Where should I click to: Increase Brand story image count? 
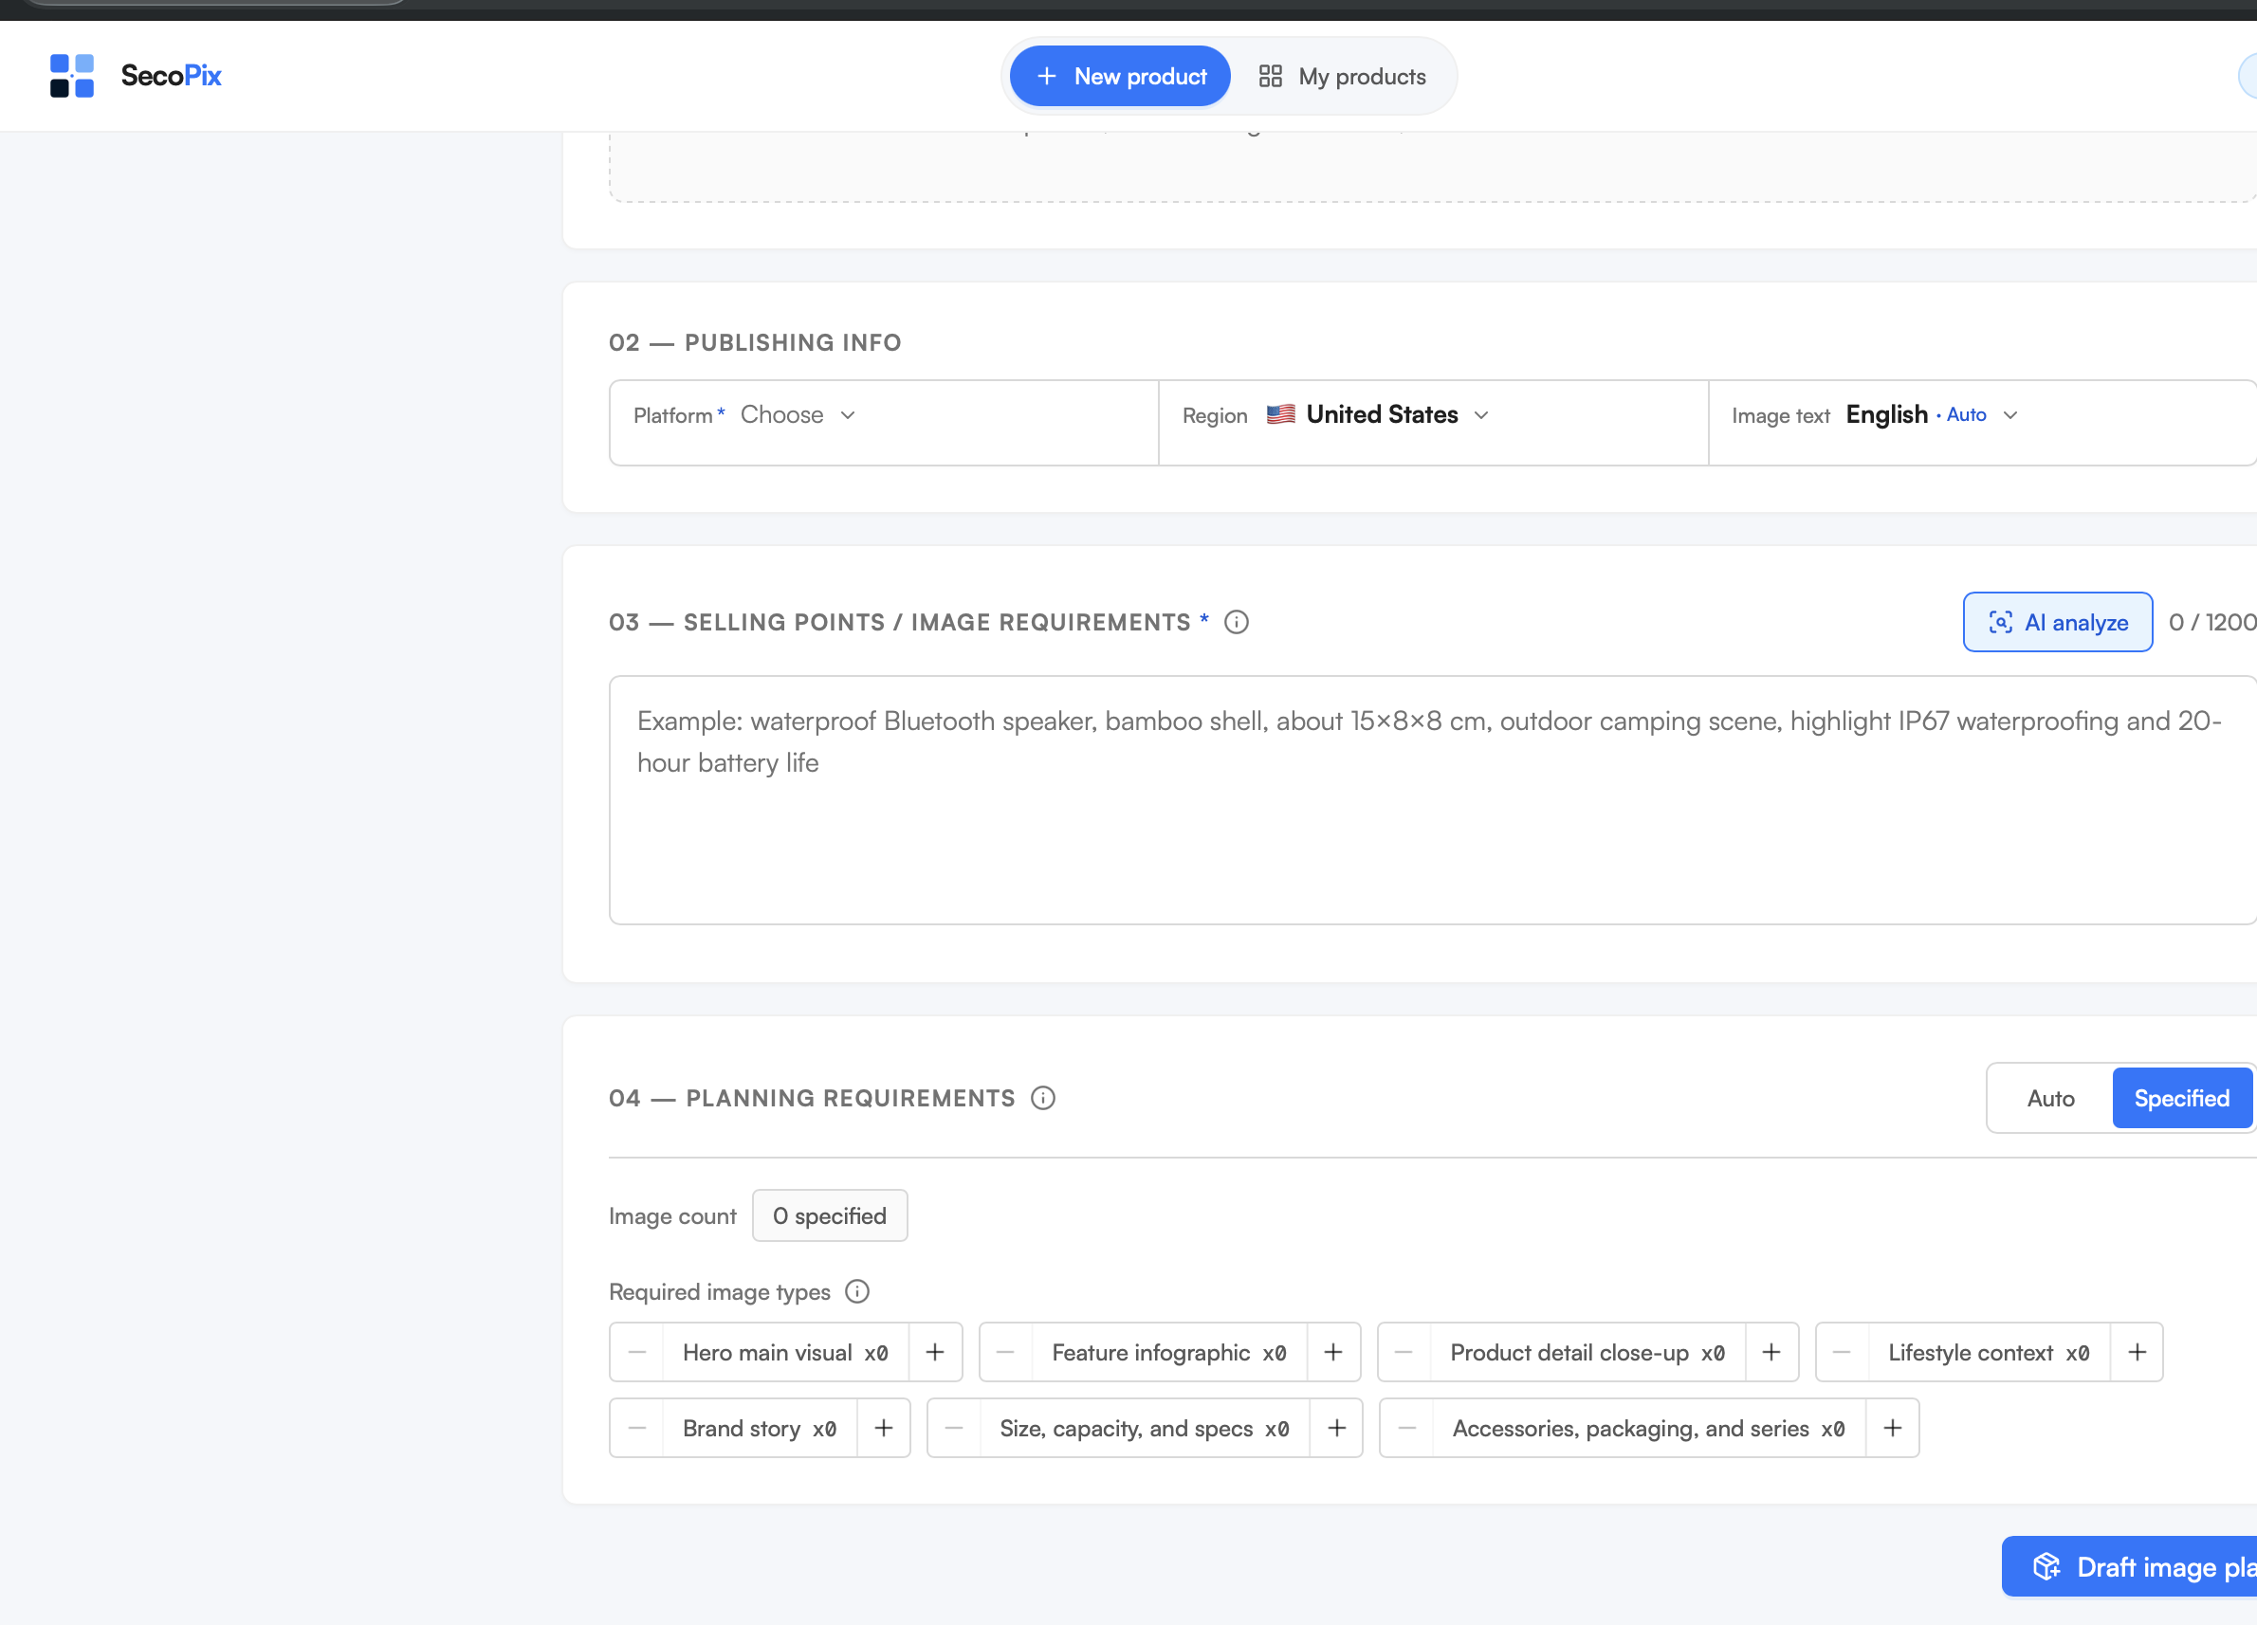point(883,1428)
